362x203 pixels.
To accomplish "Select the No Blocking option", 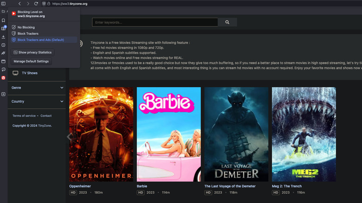I will 26,27.
